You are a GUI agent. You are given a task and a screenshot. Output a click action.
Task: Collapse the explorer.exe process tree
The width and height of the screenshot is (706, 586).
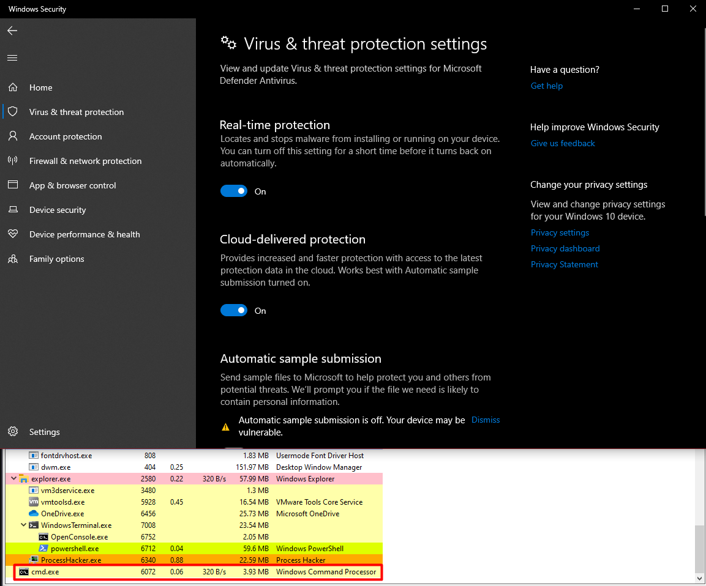14,479
